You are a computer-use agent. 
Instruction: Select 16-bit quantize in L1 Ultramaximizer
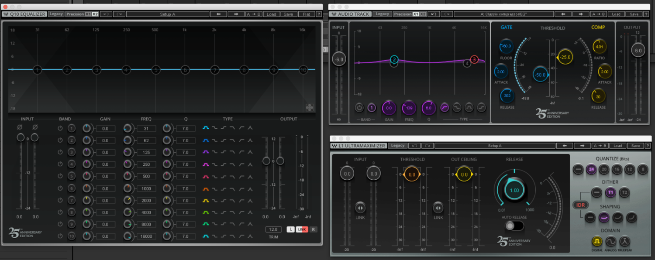click(617, 170)
